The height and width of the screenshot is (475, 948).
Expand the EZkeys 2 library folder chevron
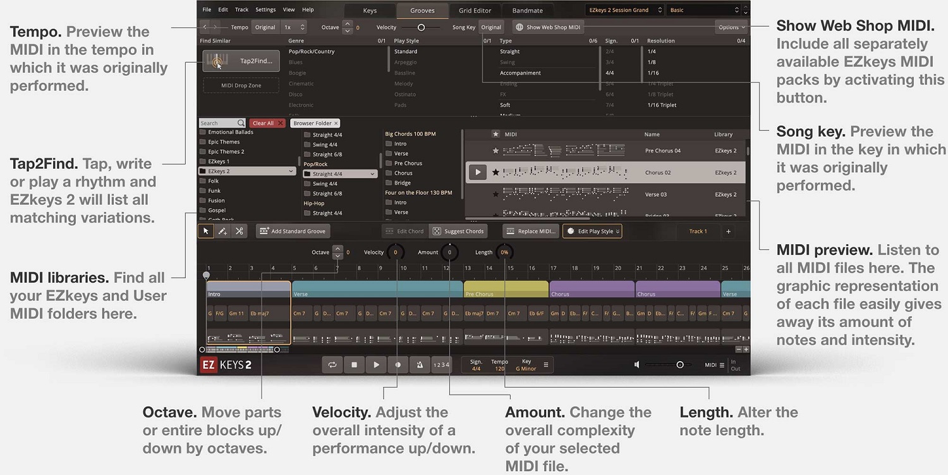point(291,171)
